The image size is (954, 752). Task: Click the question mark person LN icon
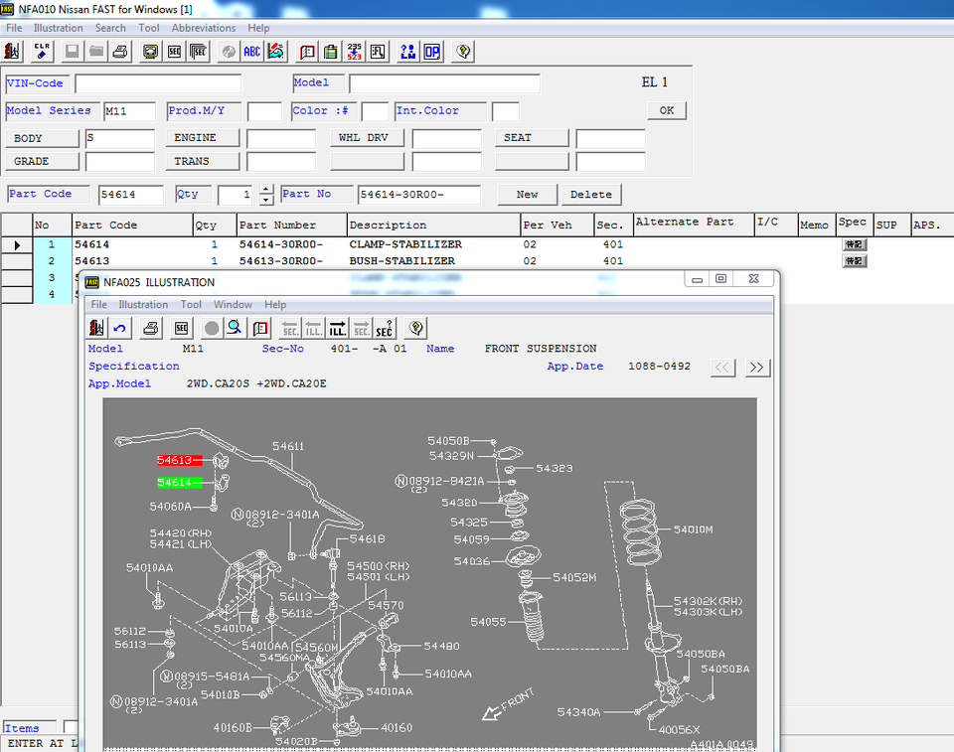pos(408,52)
